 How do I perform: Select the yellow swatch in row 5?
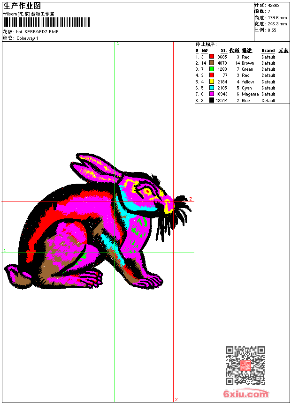tap(212, 82)
